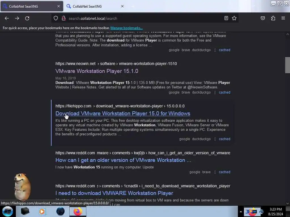Viewport: 290px width, 217px height.
Task: Click the hamster desktop mascot
Action: coord(22,187)
